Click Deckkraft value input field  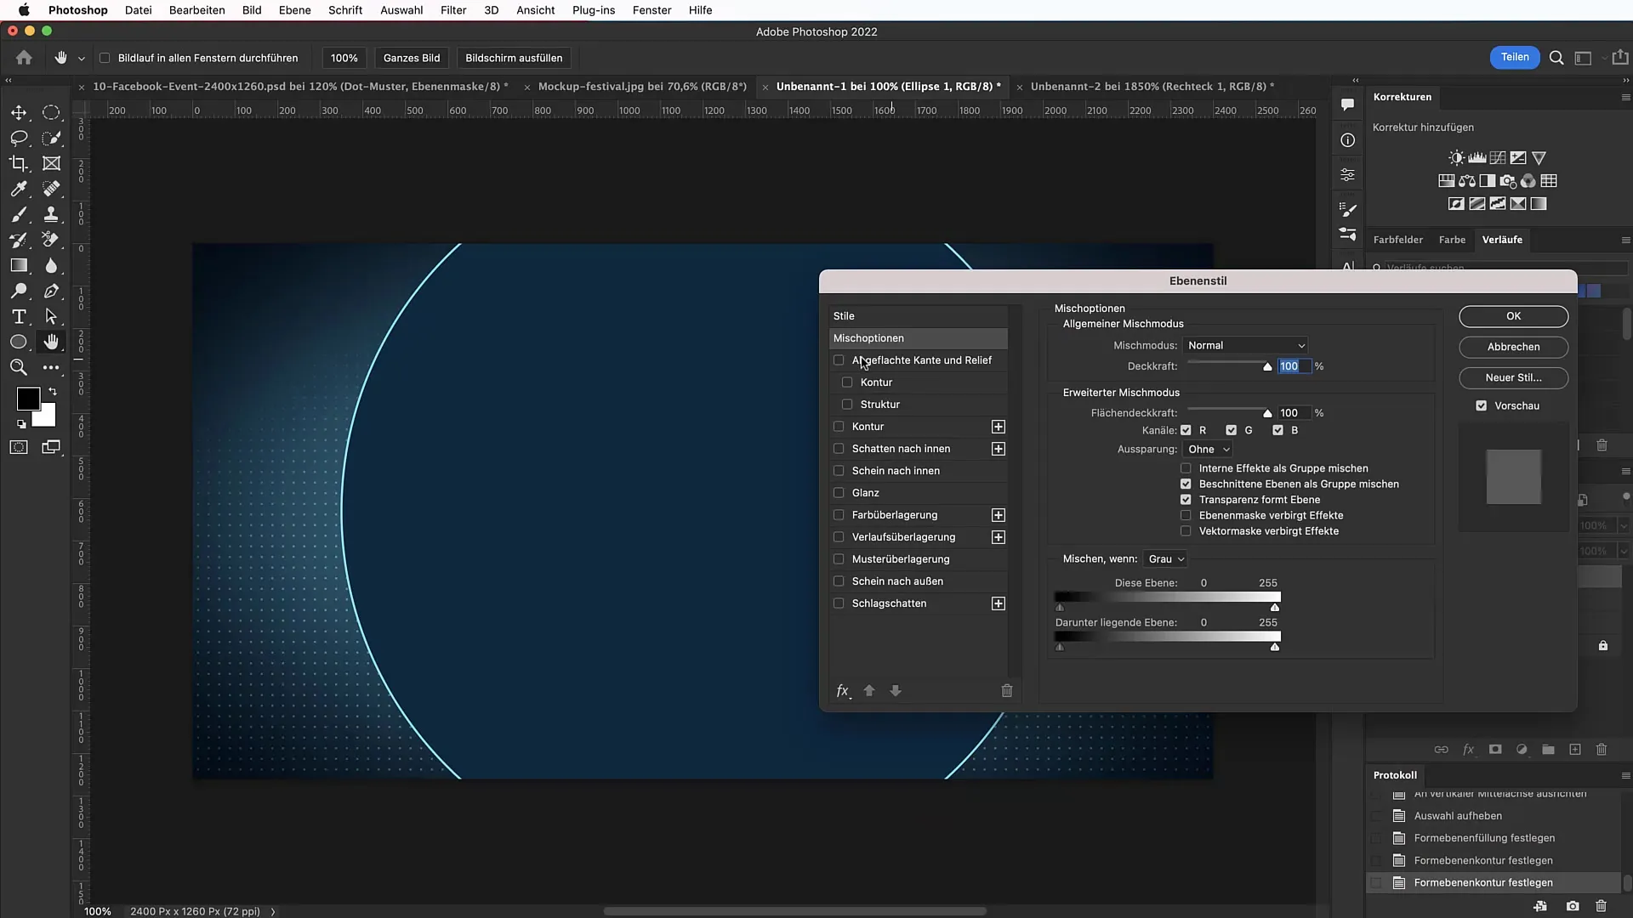pyautogui.click(x=1294, y=366)
